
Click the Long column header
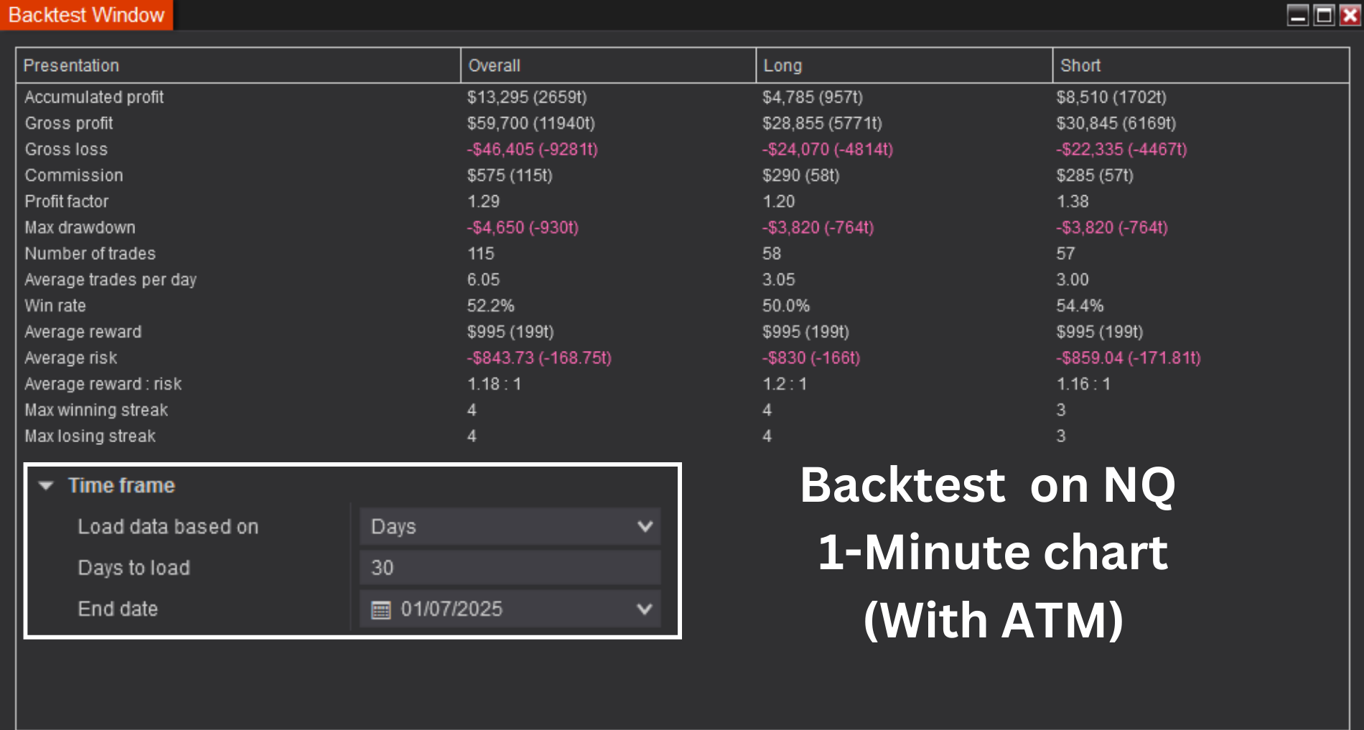[x=783, y=65]
